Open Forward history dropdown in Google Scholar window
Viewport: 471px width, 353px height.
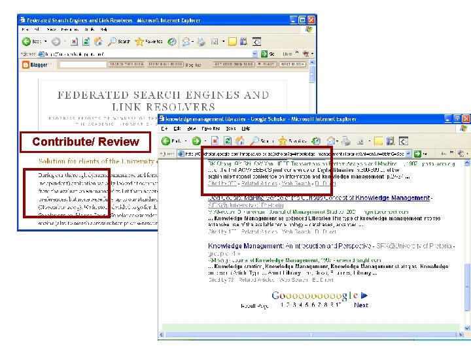(205, 141)
